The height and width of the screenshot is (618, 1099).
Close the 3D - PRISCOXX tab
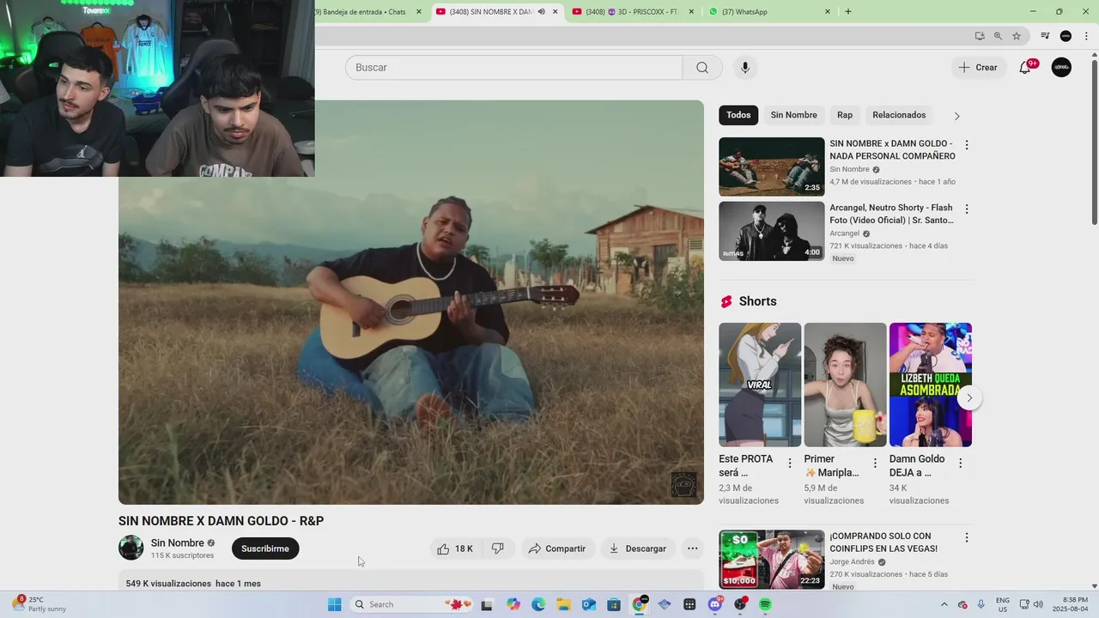tap(691, 12)
